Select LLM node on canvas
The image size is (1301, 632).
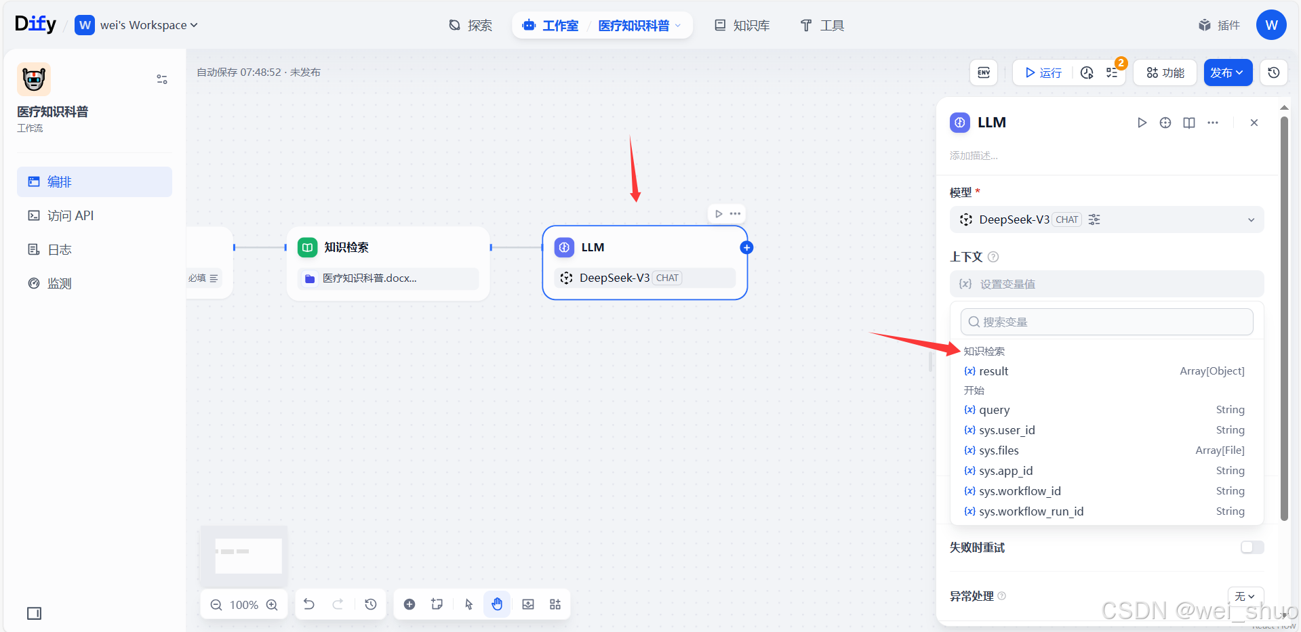point(645,263)
